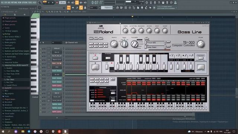Click the TB-303 Shuffle knob
This screenshot has height=134, width=238.
point(114,44)
